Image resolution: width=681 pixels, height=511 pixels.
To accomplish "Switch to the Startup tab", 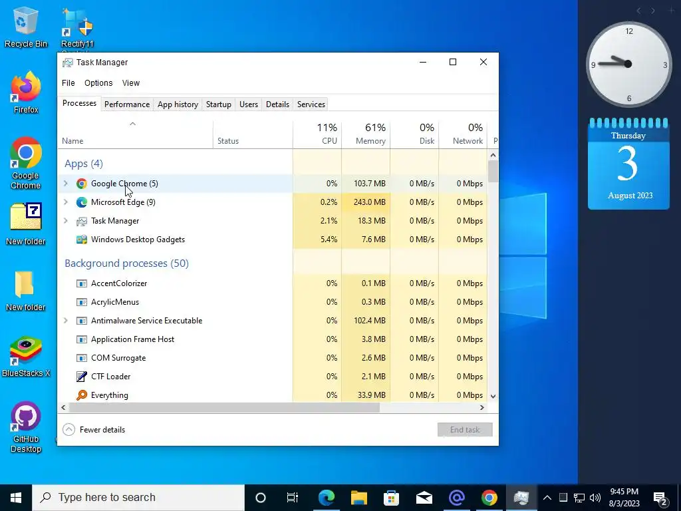I will tap(218, 104).
